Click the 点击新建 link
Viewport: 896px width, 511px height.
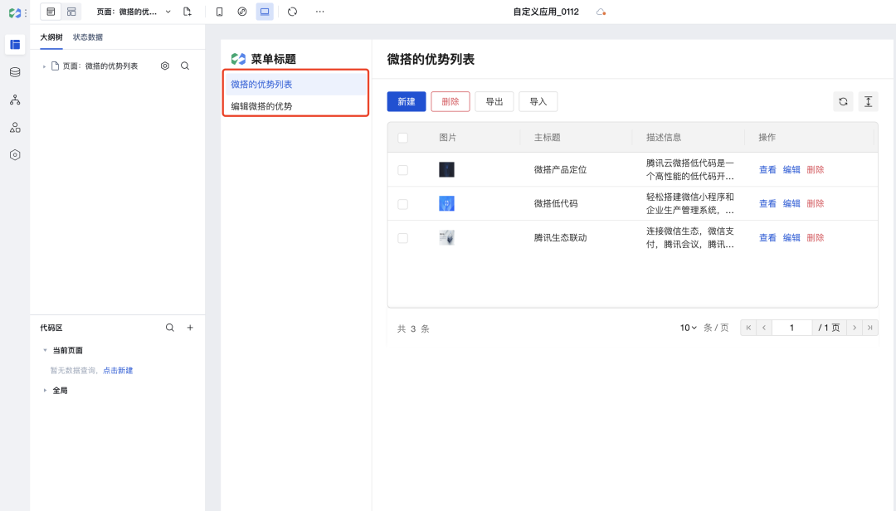[x=118, y=370]
